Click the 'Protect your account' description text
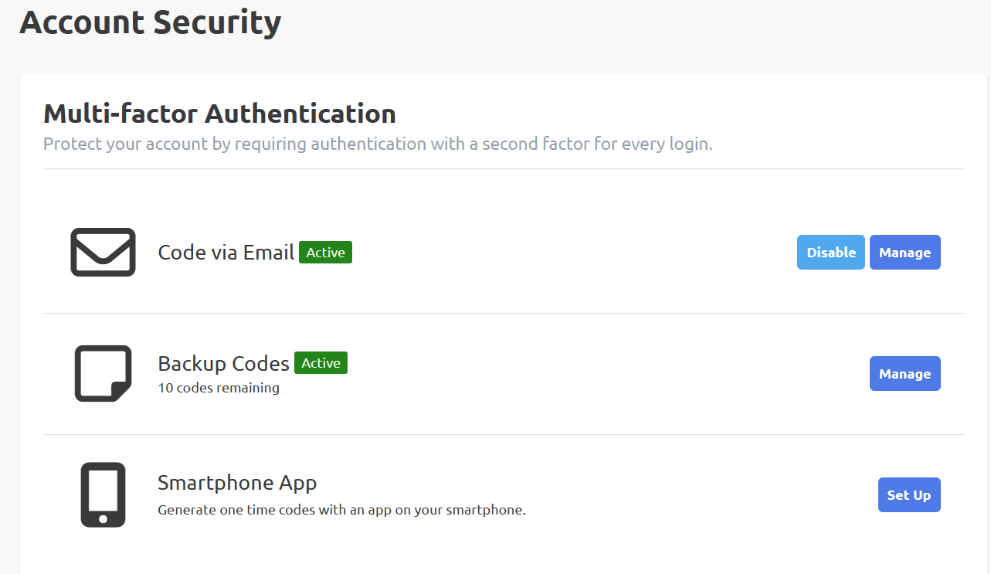Viewport: 991px width, 574px height. click(x=378, y=144)
